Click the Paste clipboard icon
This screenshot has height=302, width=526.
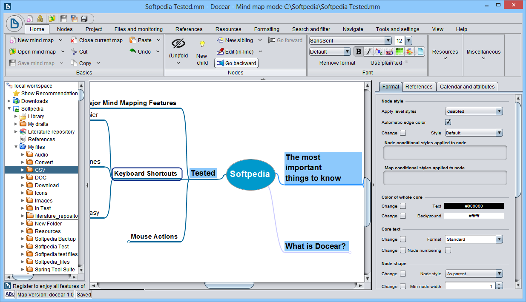tap(133, 40)
